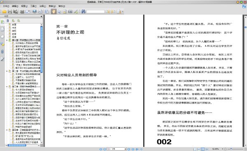This screenshot has height=151, width=247.
Task: Click the Print icon in the toolbar
Action: [x=22, y=12]
